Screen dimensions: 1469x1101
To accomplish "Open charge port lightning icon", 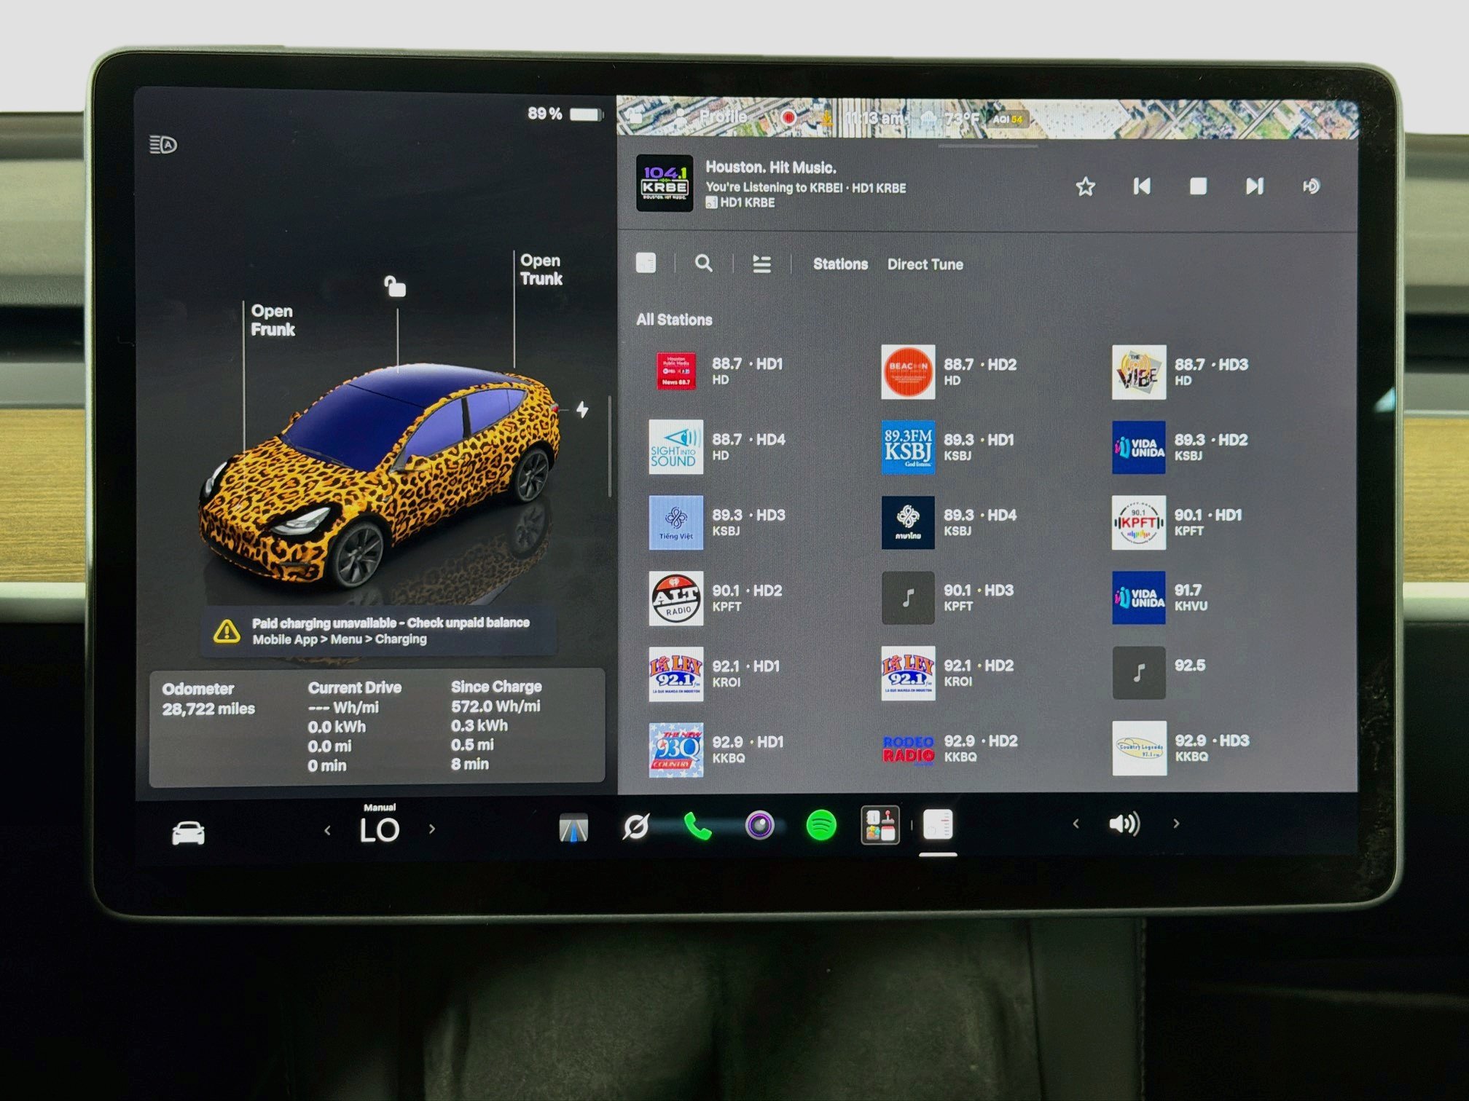I will (582, 409).
